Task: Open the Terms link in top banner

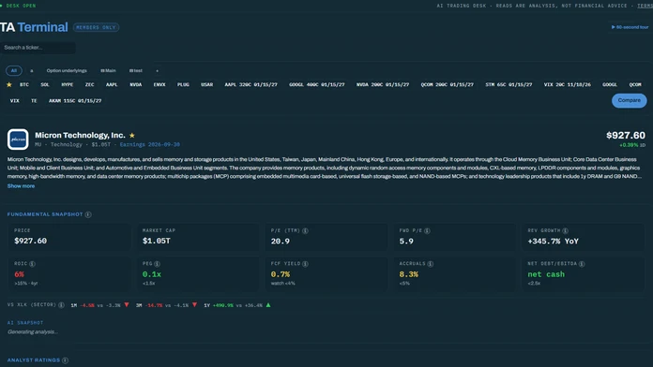Action: (x=645, y=6)
